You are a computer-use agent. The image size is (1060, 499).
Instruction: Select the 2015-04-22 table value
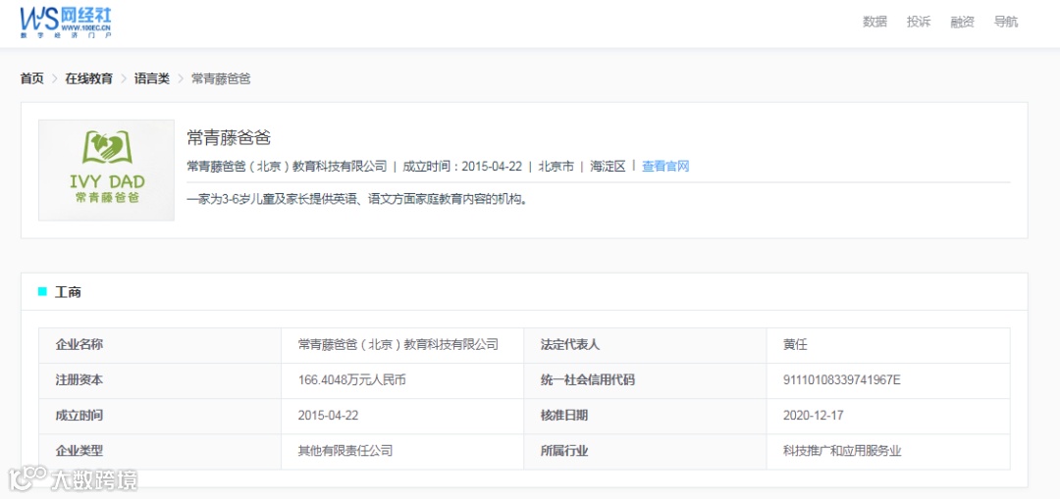click(328, 416)
